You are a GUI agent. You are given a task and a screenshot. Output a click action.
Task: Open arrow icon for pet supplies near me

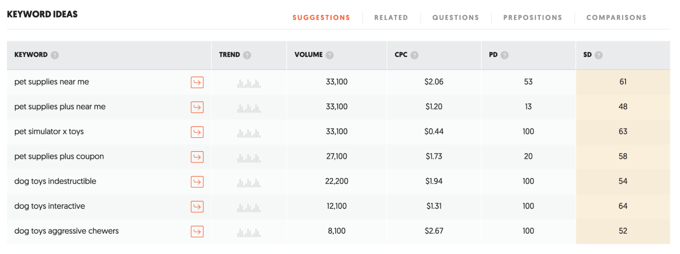tap(197, 82)
